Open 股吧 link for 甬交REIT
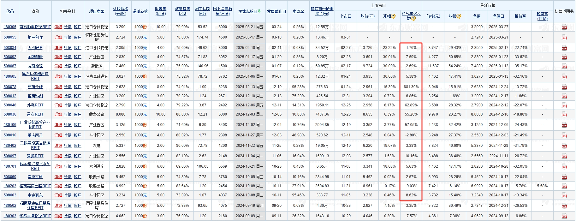The height and width of the screenshot is (221, 576). point(77,114)
